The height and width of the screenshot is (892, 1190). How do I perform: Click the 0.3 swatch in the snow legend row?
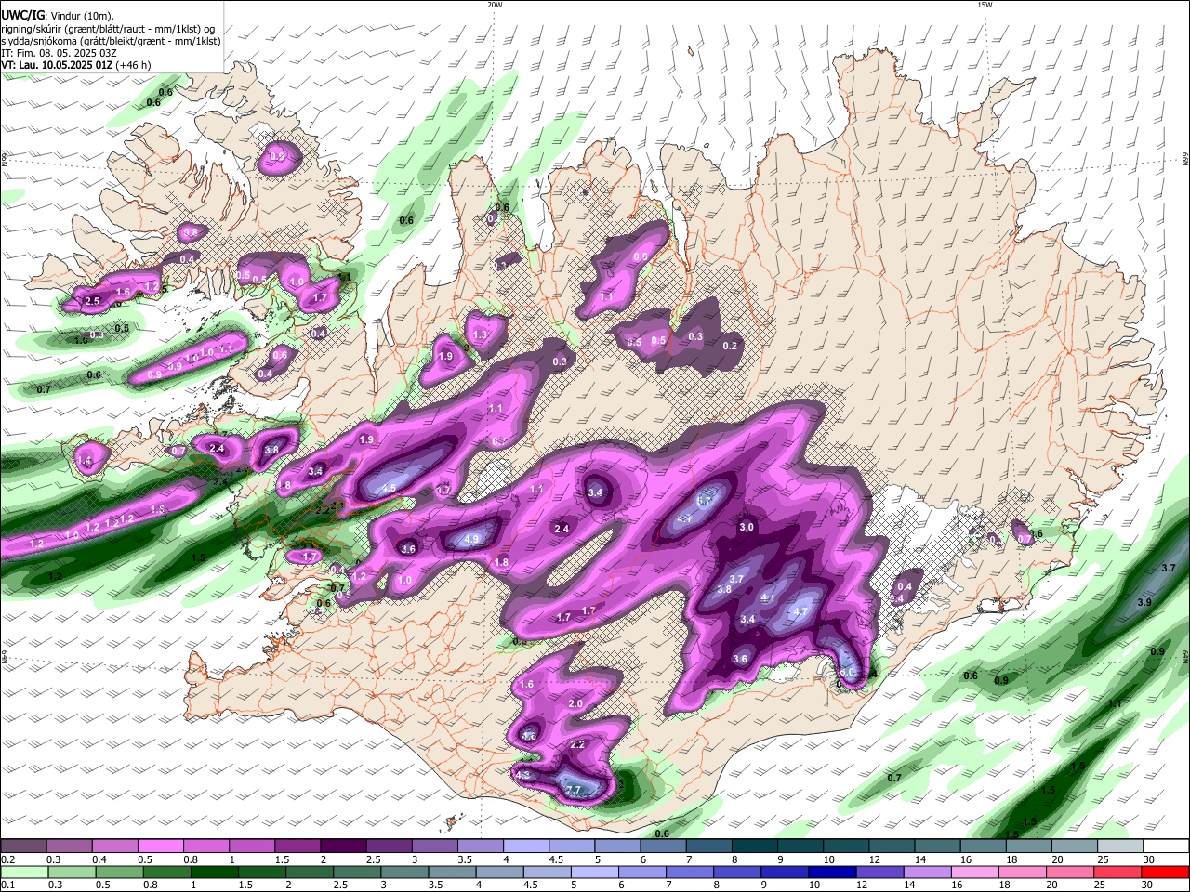click(69, 846)
